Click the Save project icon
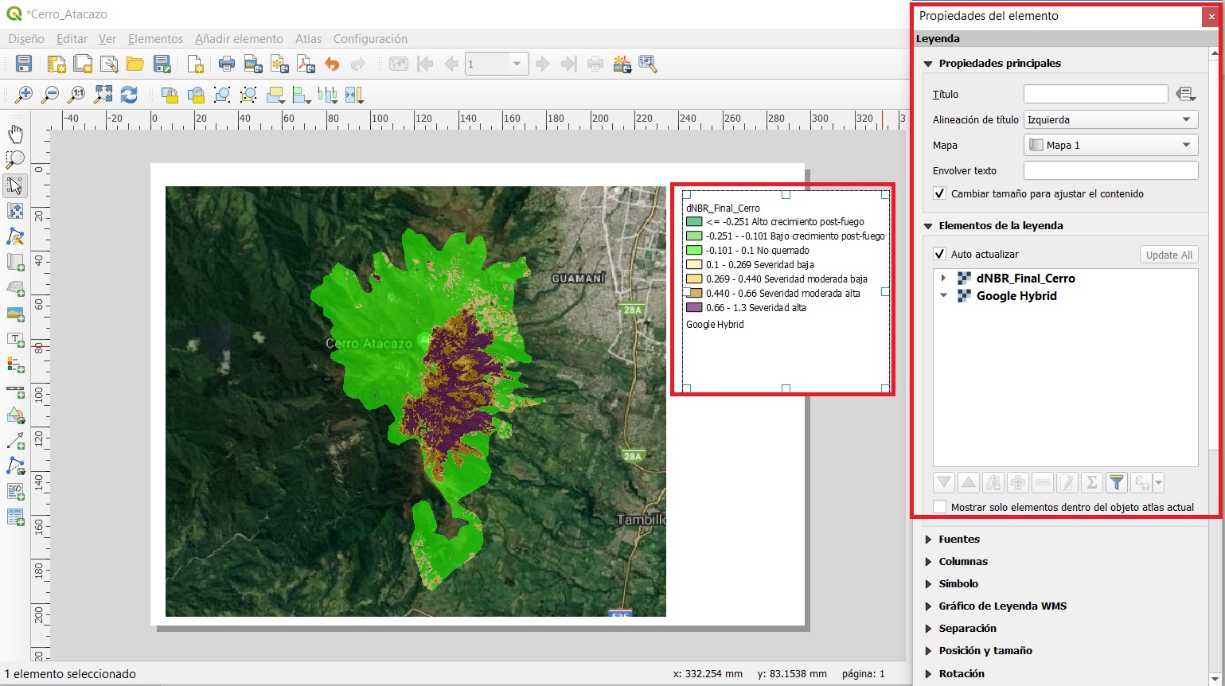The width and height of the screenshot is (1225, 686). tap(24, 64)
